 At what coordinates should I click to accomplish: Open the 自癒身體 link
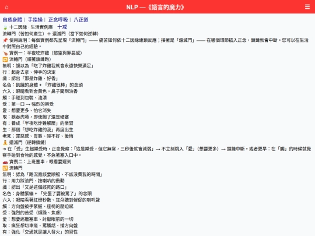[12, 20]
